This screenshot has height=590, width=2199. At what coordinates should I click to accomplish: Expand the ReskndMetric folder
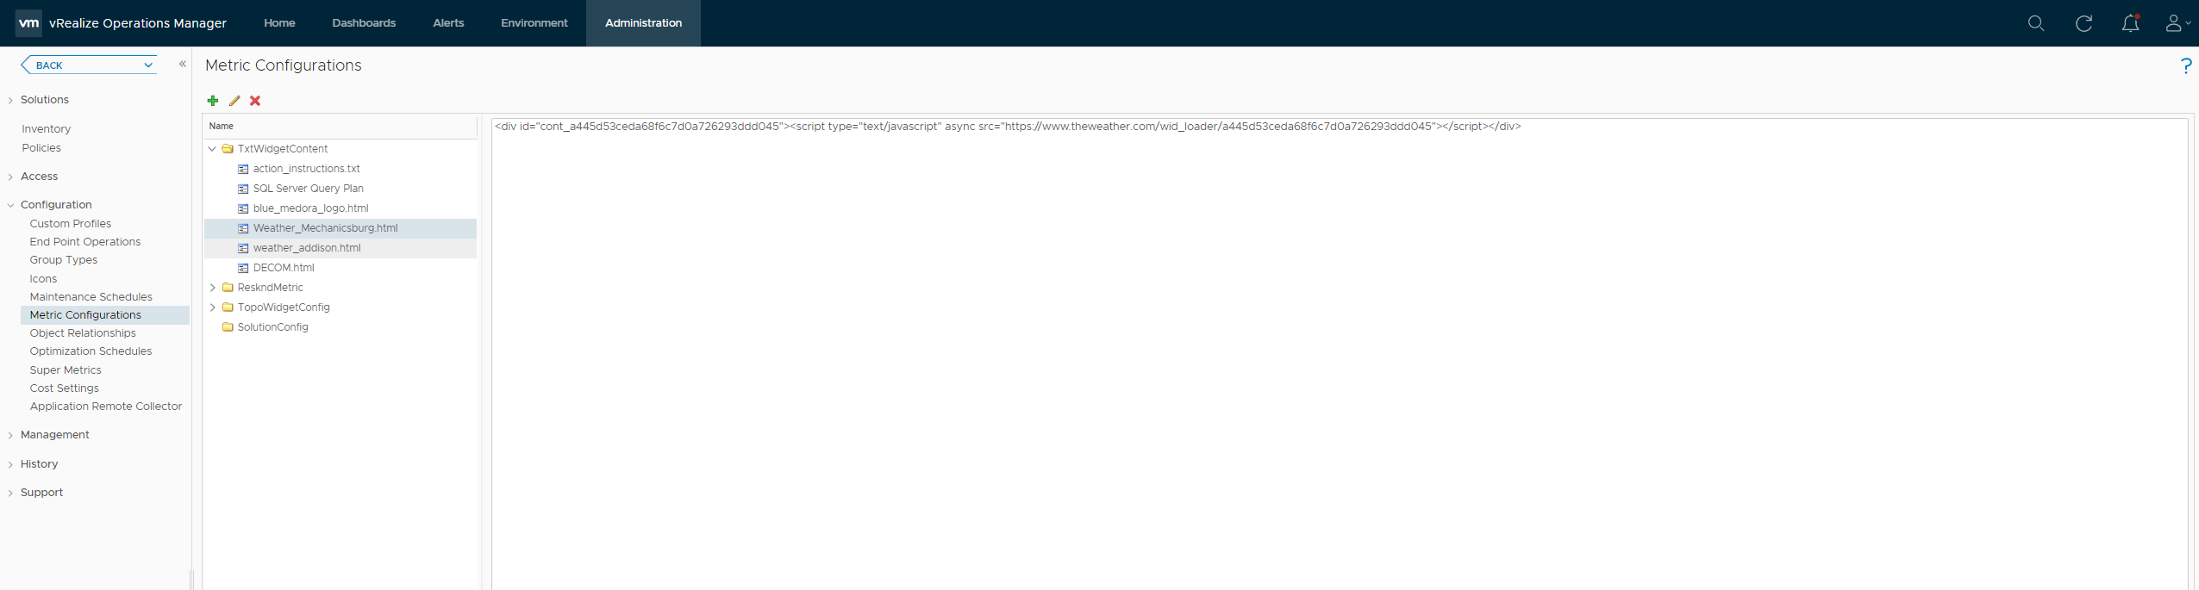coord(213,288)
